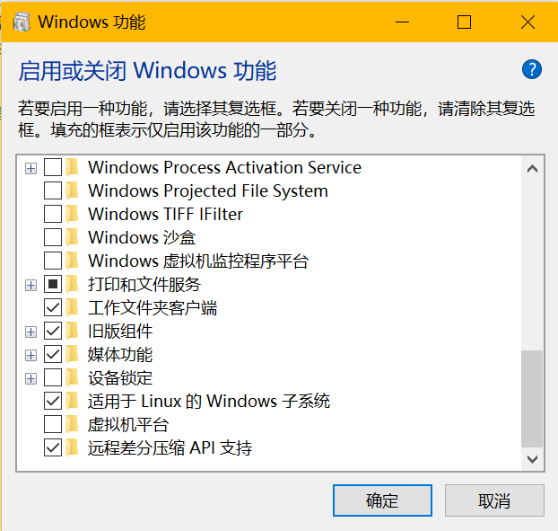The width and height of the screenshot is (558, 531).
Task: Enable the Windows 沙盒 checkbox
Action: tap(53, 238)
